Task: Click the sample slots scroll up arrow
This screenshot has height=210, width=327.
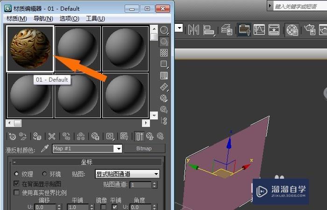Action: click(154, 29)
